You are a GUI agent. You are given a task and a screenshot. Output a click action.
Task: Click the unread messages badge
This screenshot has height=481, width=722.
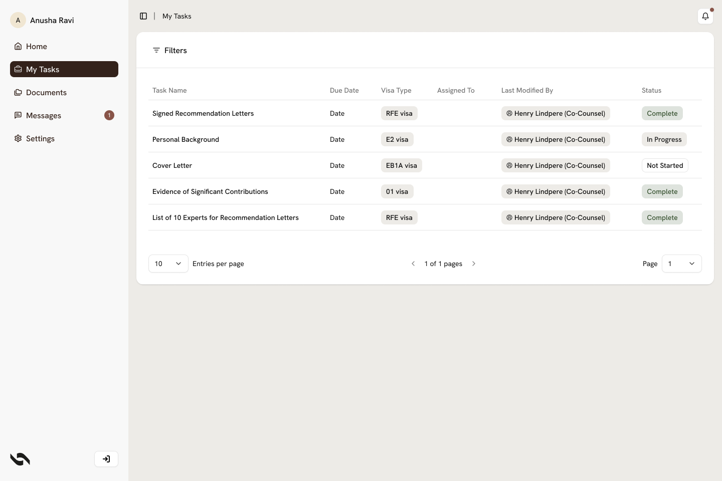[x=109, y=115]
